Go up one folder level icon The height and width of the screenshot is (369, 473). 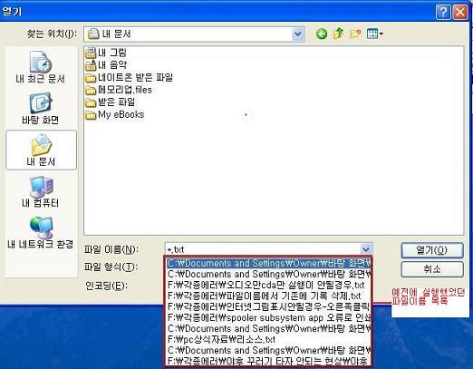click(x=338, y=34)
